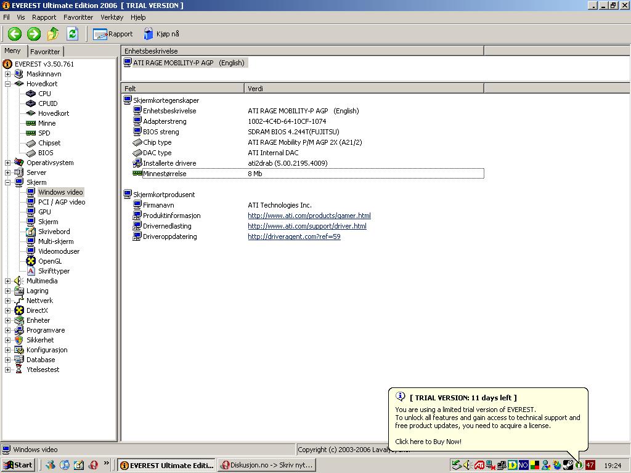The image size is (631, 473).
Task: Select the SPD tree item
Action: point(44,133)
